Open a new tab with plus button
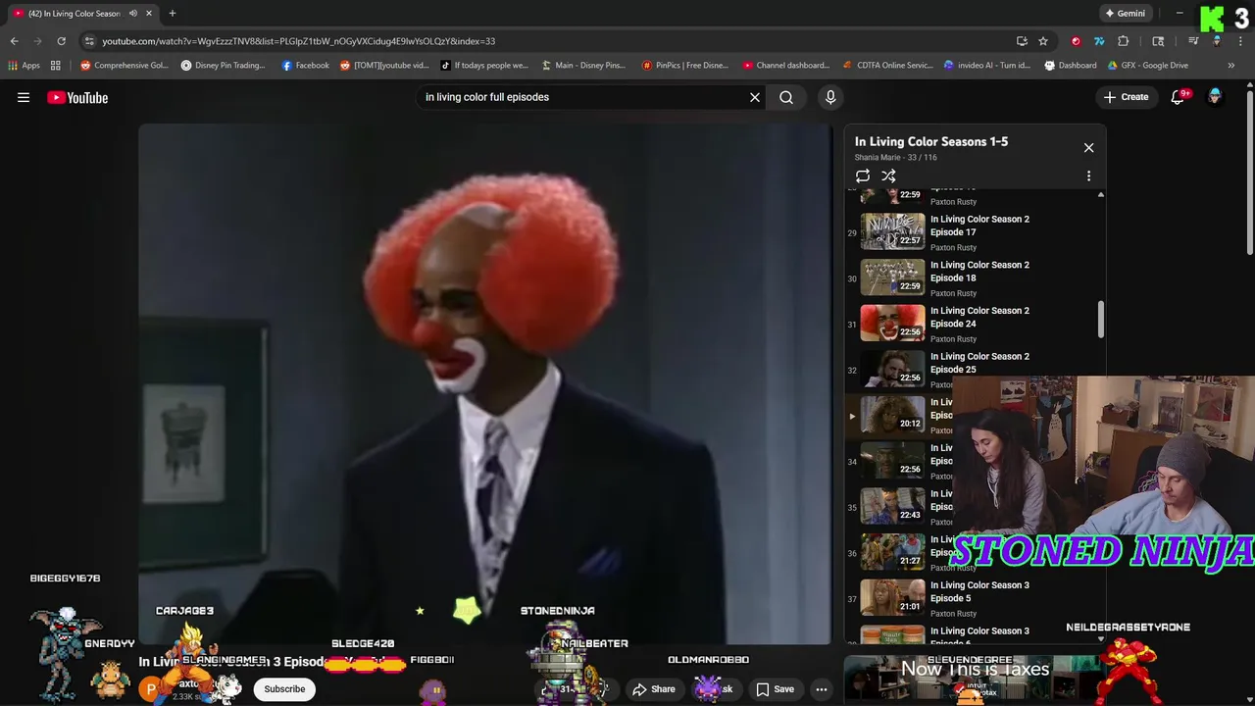Viewport: 1255px width, 706px height. click(172, 14)
